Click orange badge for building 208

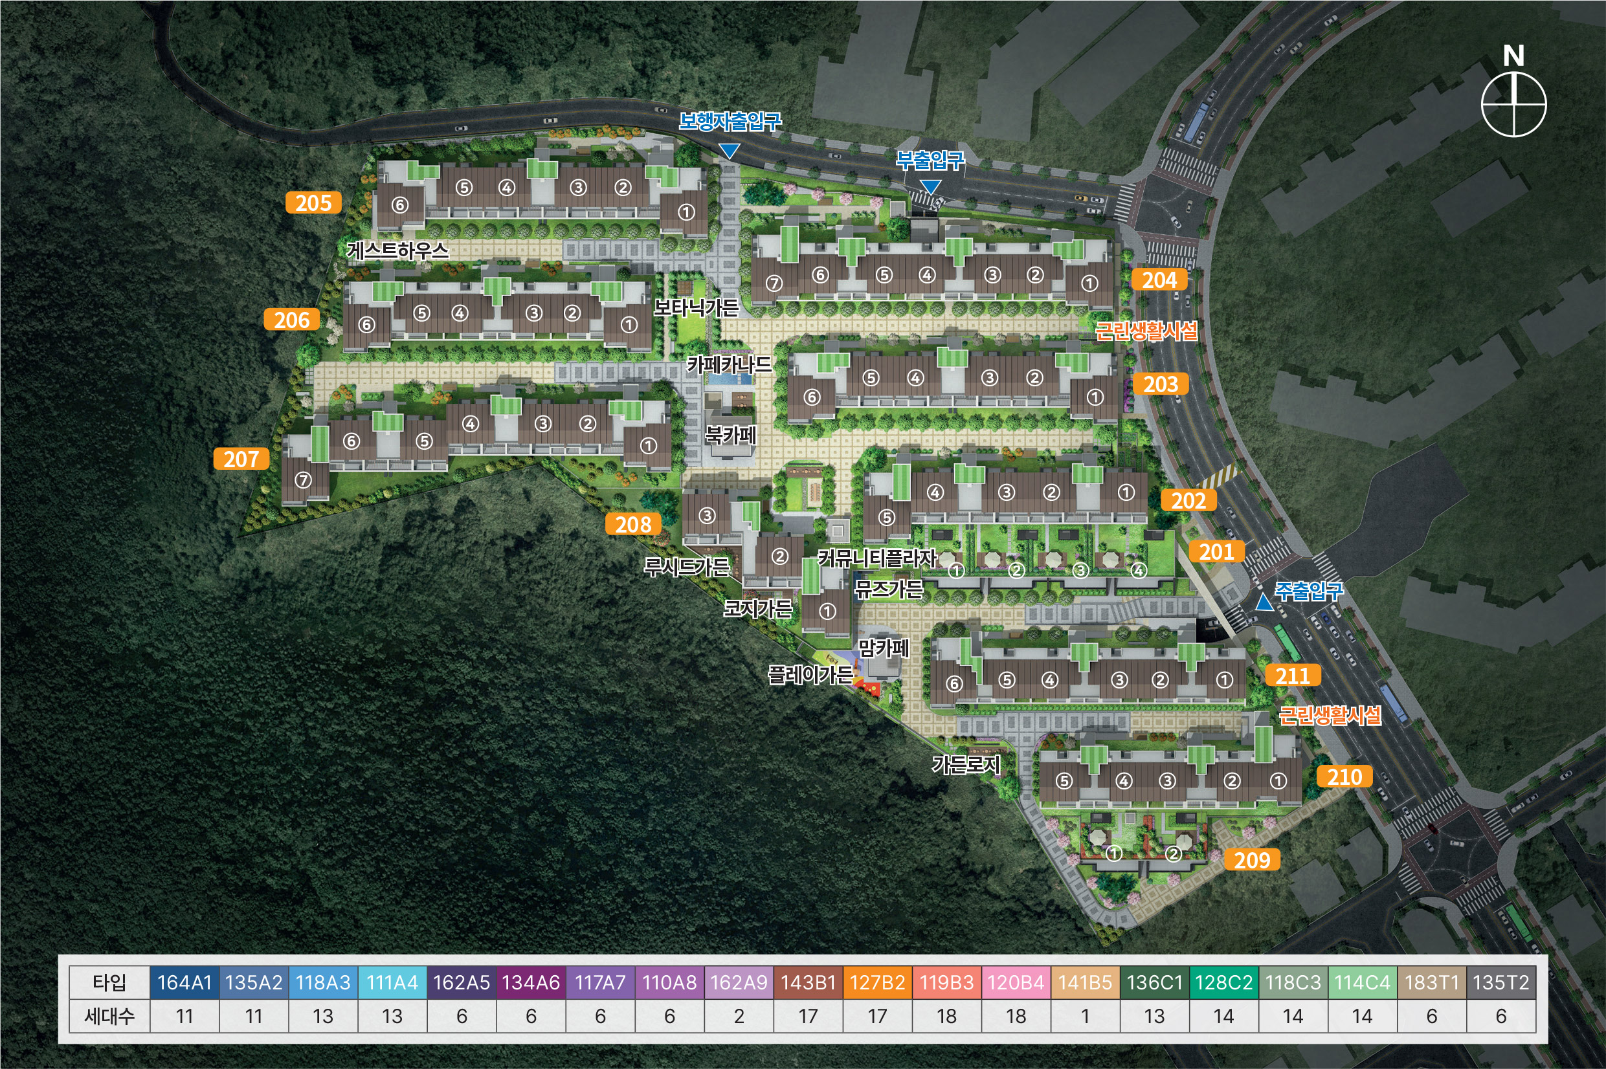[633, 524]
